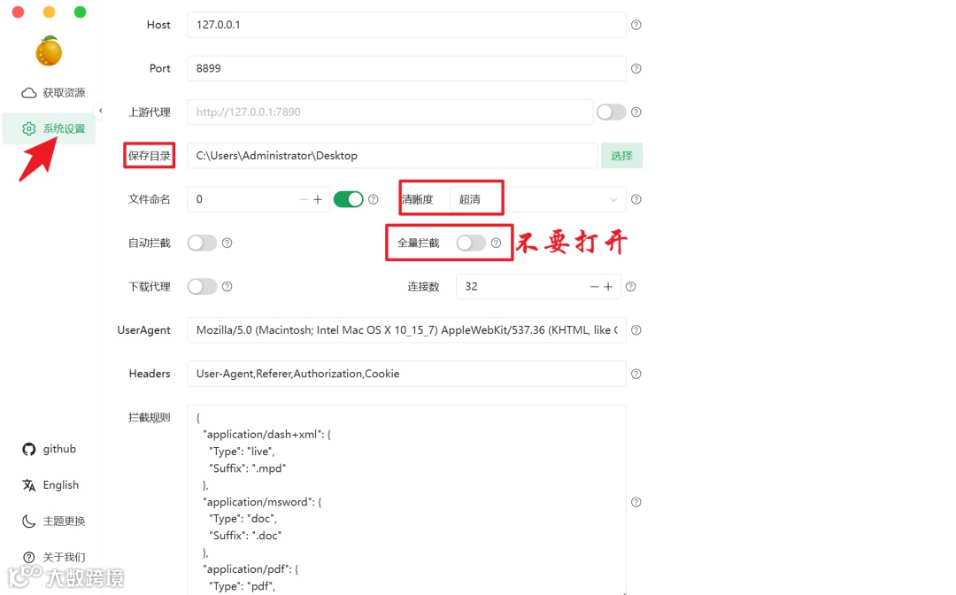The image size is (956, 595).
Task: Click help icon beside Port field
Action: [x=636, y=68]
